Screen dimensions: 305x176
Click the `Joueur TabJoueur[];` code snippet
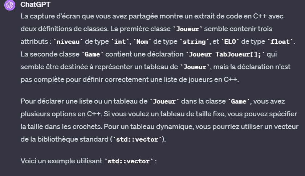click(x=225, y=54)
